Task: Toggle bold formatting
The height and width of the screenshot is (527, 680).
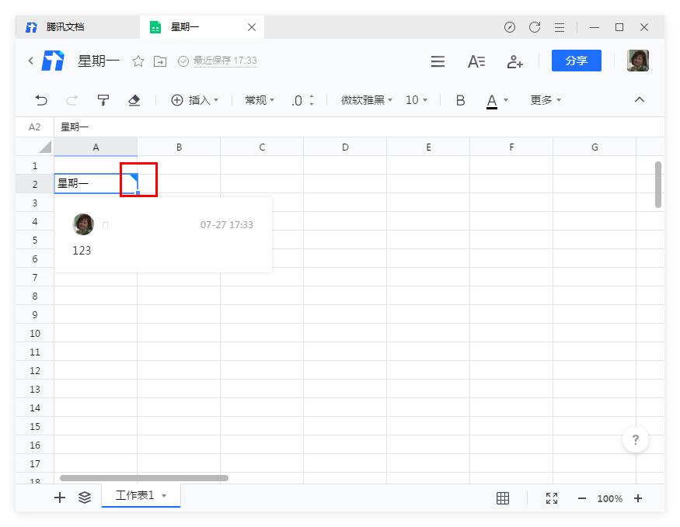Action: click(460, 100)
